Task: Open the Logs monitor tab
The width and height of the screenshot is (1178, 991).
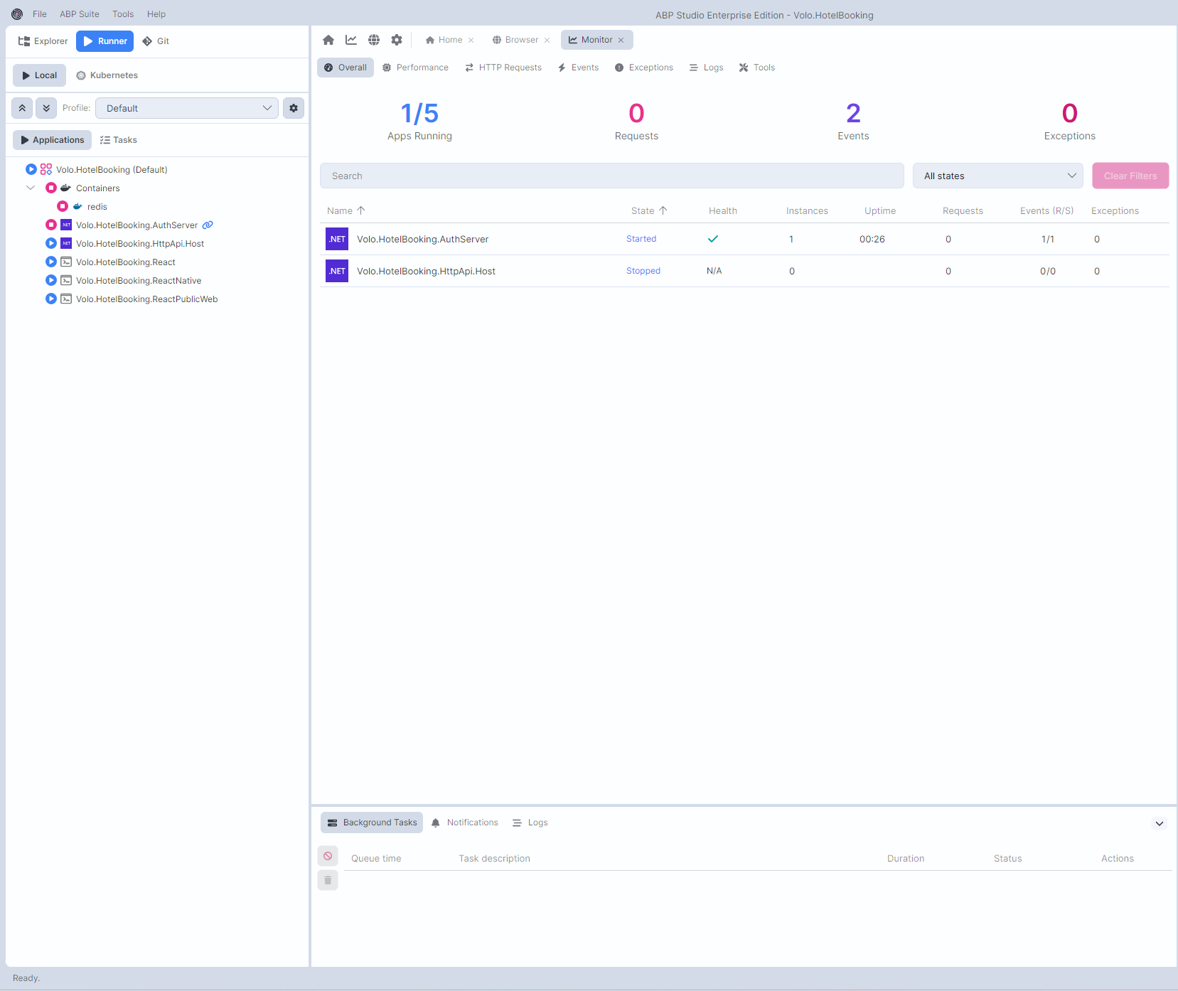Action: click(707, 68)
